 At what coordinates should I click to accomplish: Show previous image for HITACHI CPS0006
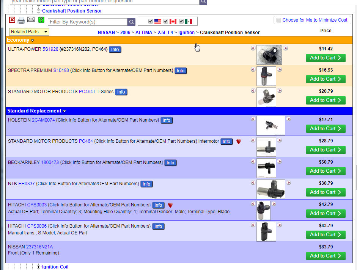(x=253, y=225)
